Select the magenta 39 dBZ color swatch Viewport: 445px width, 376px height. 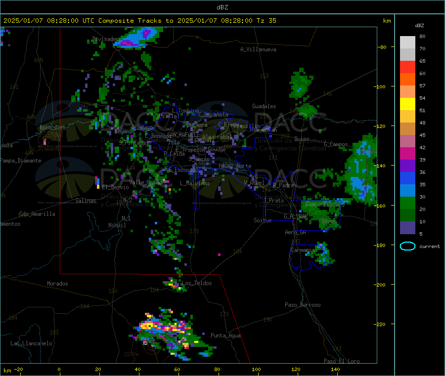tap(407, 153)
